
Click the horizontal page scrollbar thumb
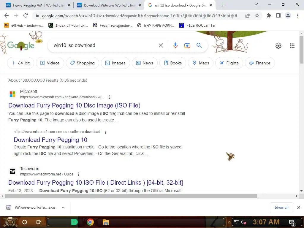tap(131, 196)
